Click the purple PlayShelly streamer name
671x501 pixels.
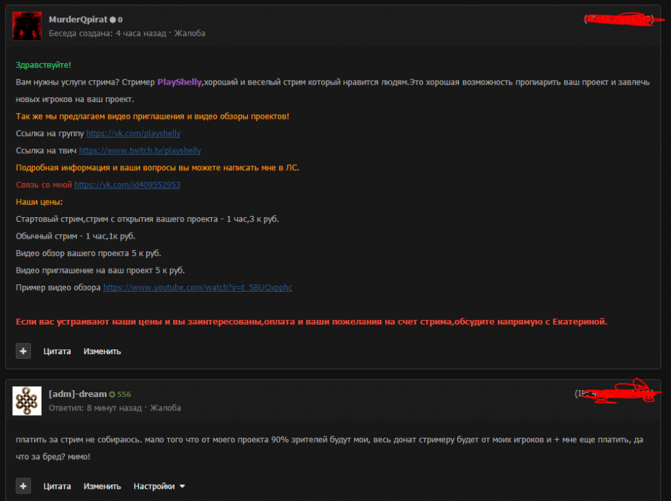(x=180, y=82)
